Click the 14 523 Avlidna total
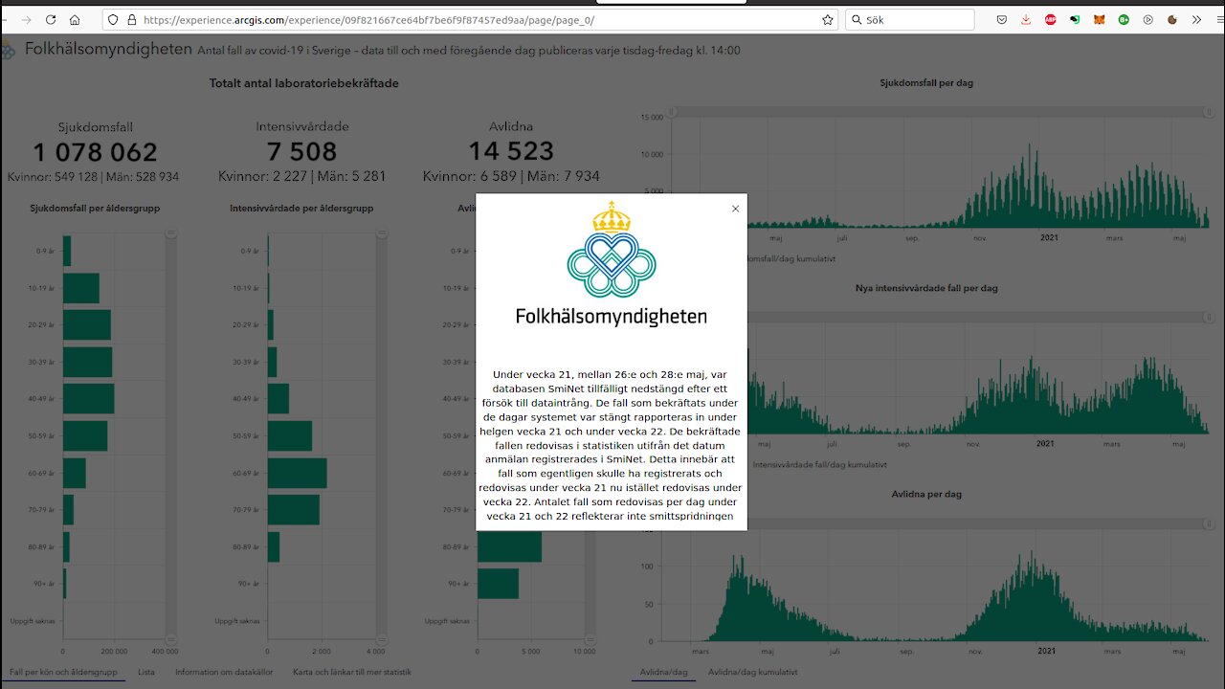 point(511,151)
